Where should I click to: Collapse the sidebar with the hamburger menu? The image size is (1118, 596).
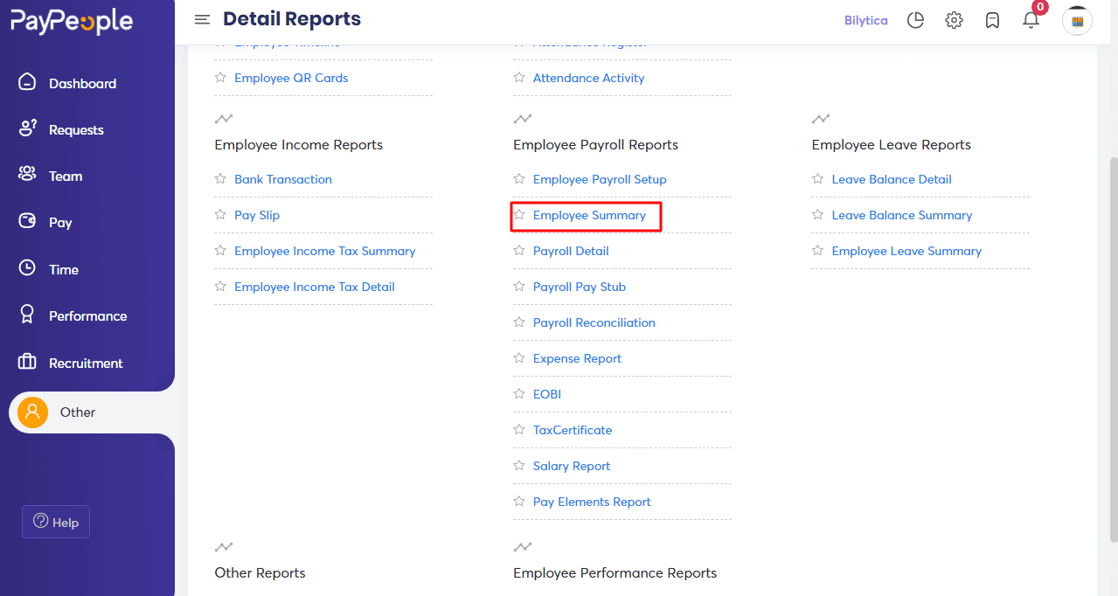(x=202, y=18)
